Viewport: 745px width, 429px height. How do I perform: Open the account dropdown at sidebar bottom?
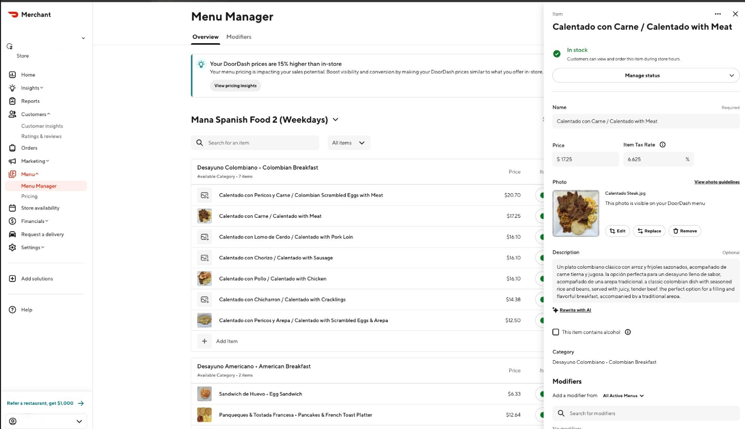pos(46,421)
